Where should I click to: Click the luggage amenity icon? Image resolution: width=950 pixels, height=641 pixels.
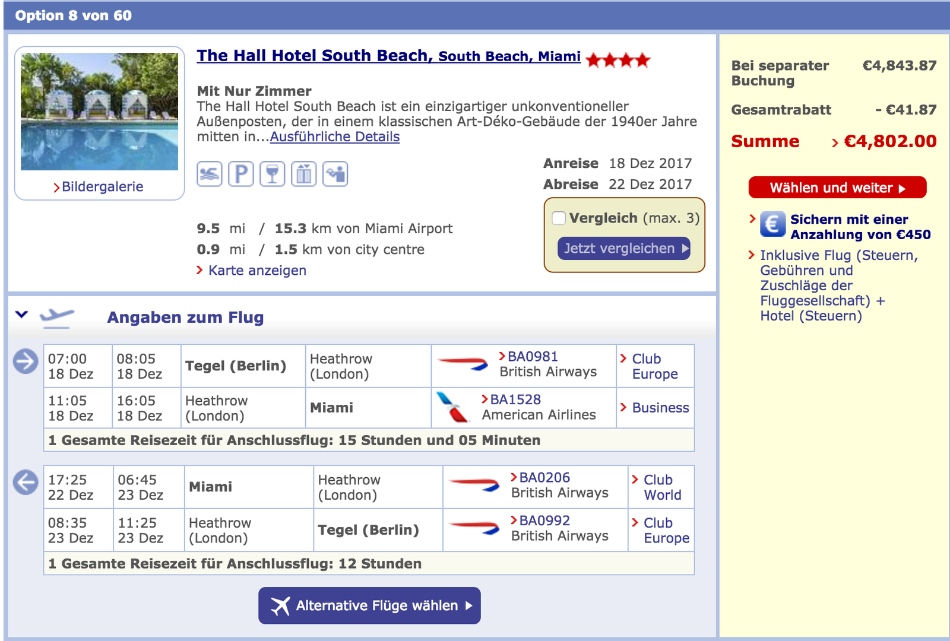(x=304, y=174)
